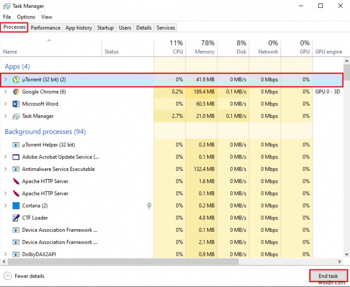The height and width of the screenshot is (287, 350).
Task: Click the Apache HTTP Server feather icon
Action: (x=16, y=181)
